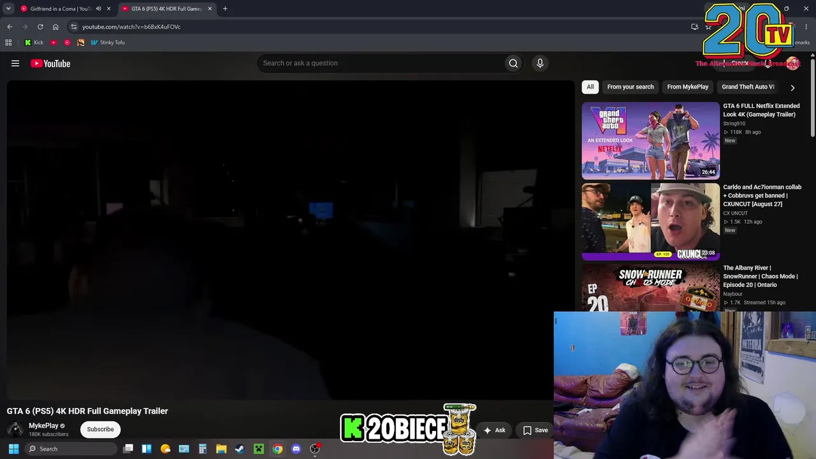The image size is (816, 459).
Task: Select the Grand Theft Auto VI chip
Action: (x=748, y=87)
